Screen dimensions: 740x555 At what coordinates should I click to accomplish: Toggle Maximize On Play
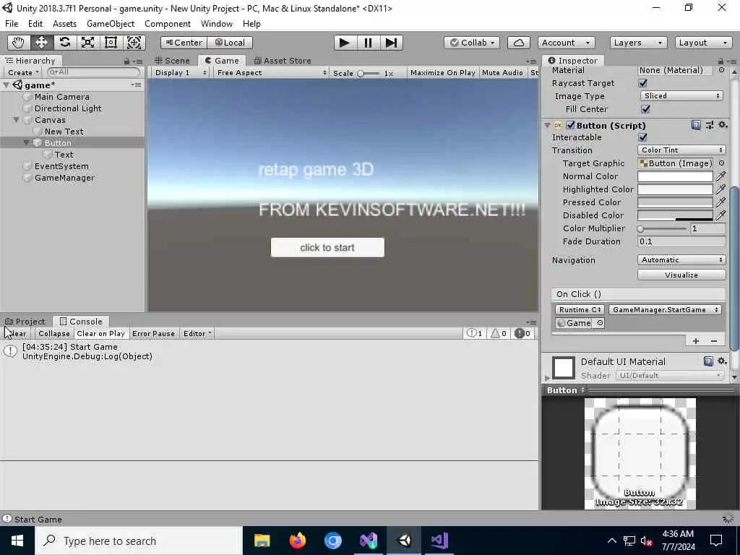(443, 73)
